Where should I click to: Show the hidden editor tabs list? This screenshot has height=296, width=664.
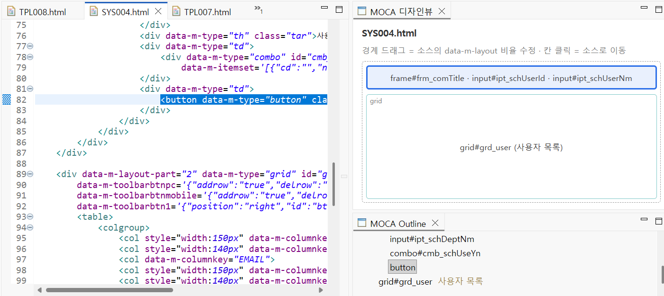(x=258, y=9)
